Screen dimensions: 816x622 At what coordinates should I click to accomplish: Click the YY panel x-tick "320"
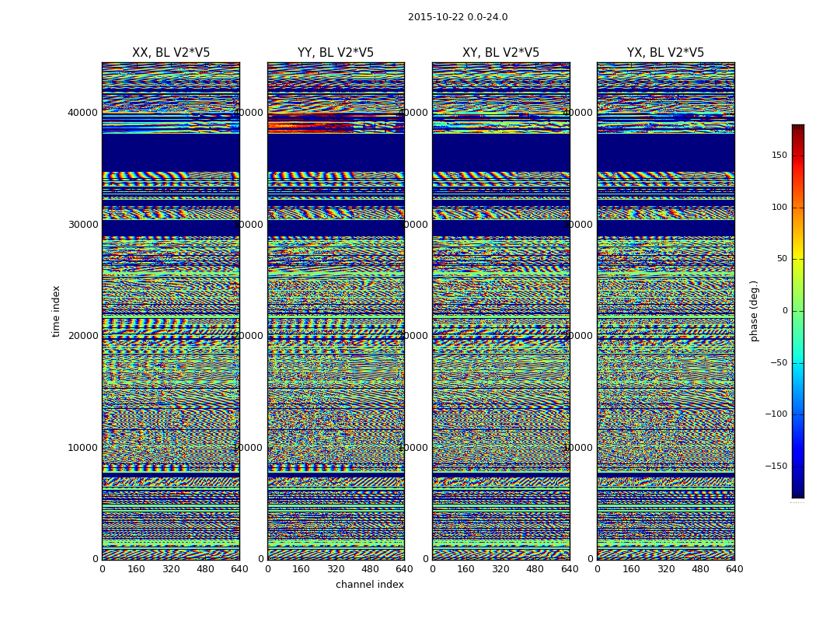point(336,569)
